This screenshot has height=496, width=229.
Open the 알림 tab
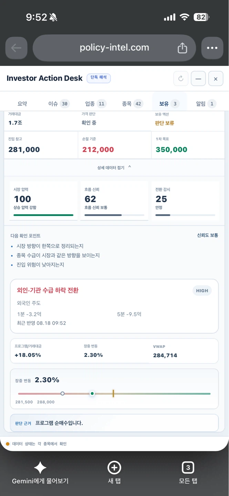pyautogui.click(x=206, y=104)
